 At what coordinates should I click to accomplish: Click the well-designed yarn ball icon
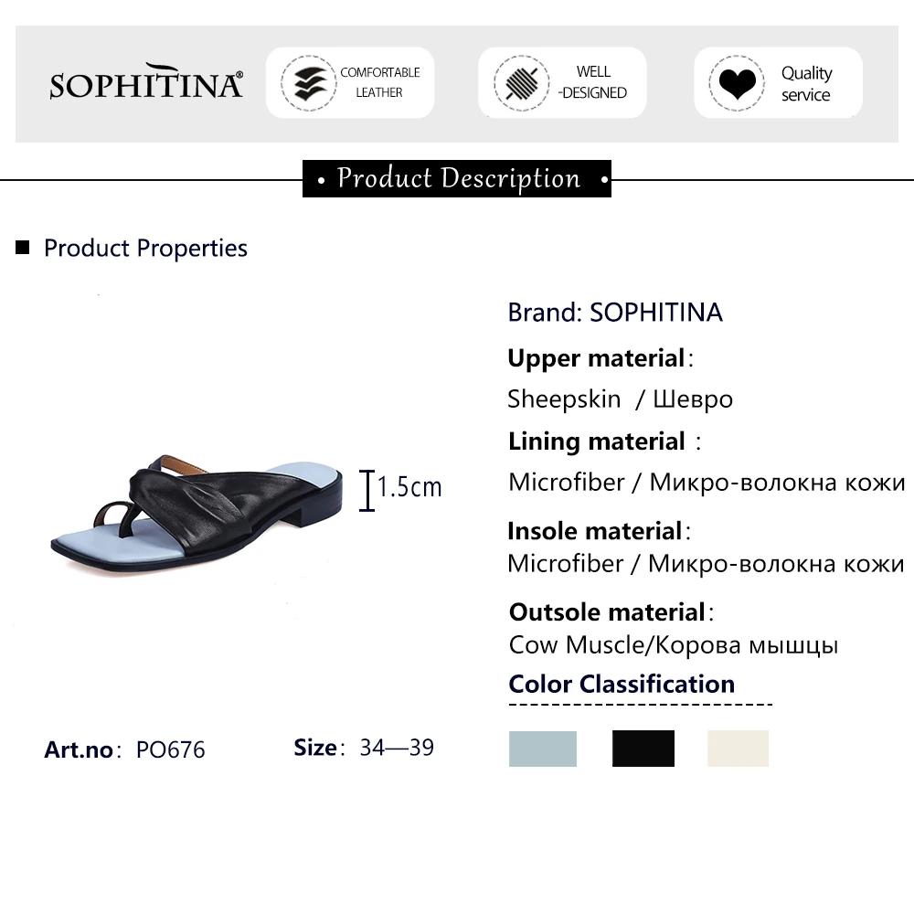[x=518, y=83]
